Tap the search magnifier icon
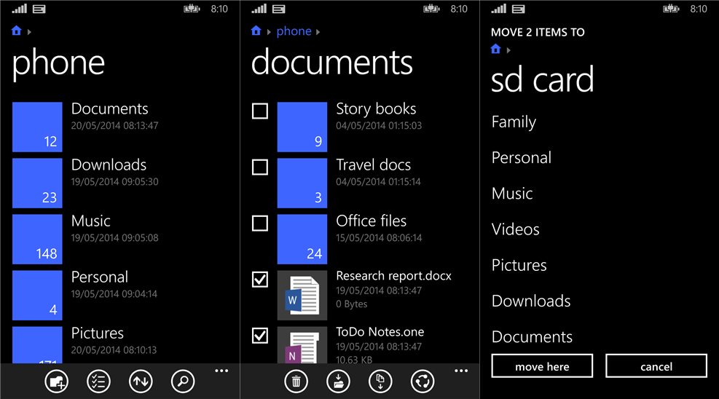 [x=183, y=381]
